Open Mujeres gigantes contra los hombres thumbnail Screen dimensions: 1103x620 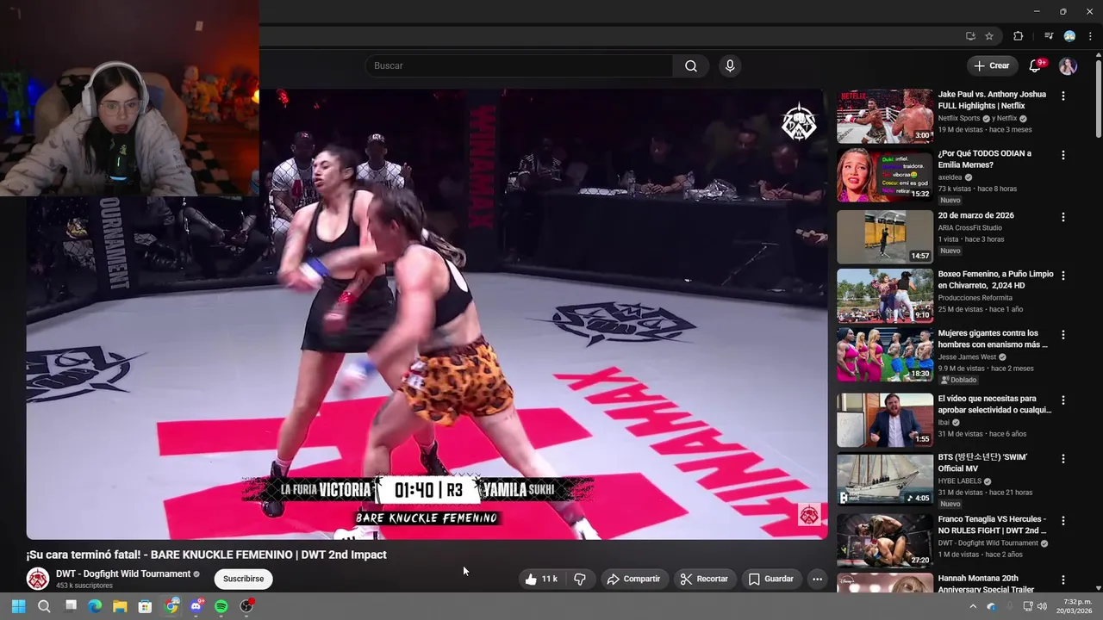[884, 354]
